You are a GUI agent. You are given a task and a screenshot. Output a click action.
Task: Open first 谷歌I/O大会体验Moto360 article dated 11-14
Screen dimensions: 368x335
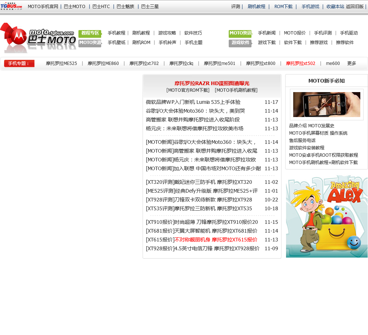pyautogui.click(x=195, y=111)
